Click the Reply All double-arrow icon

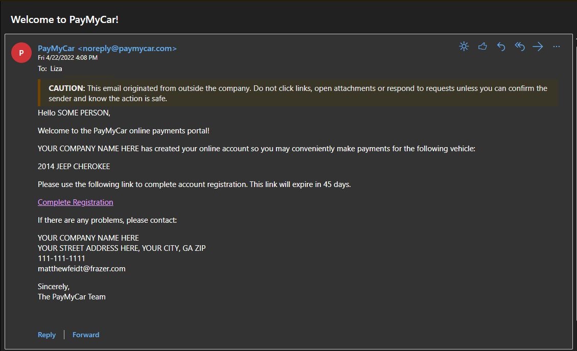[520, 46]
